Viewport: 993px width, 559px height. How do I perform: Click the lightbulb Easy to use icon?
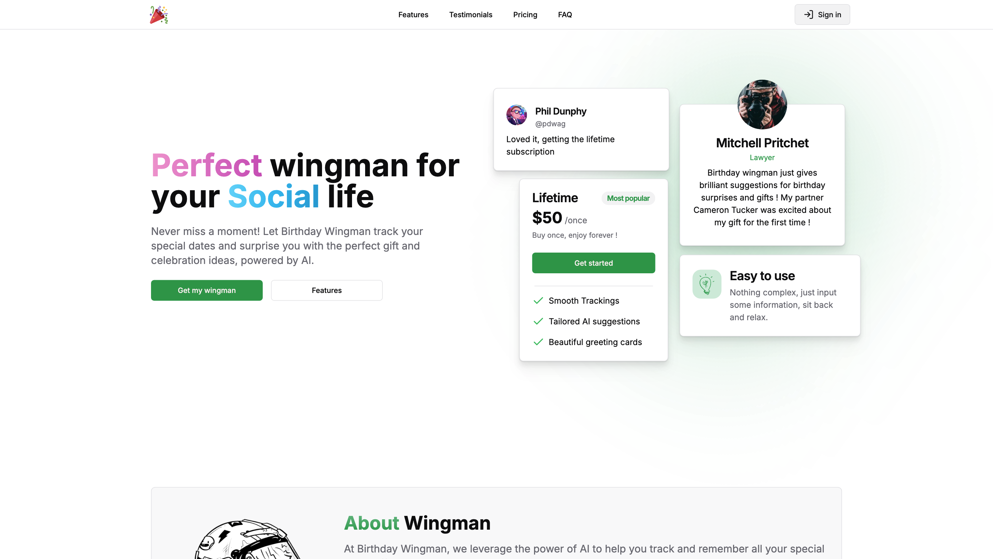coord(706,284)
